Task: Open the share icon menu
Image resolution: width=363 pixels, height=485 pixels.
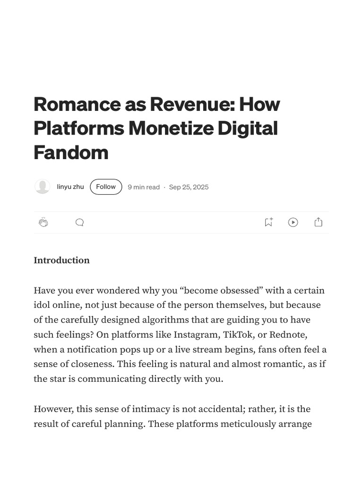Action: [318, 222]
